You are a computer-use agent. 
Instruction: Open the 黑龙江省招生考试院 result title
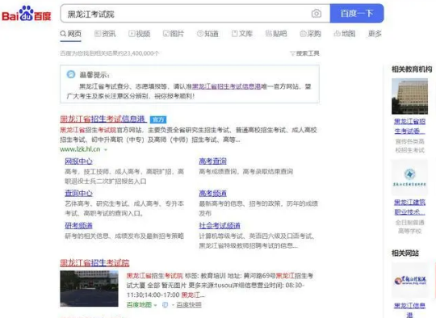(x=94, y=262)
